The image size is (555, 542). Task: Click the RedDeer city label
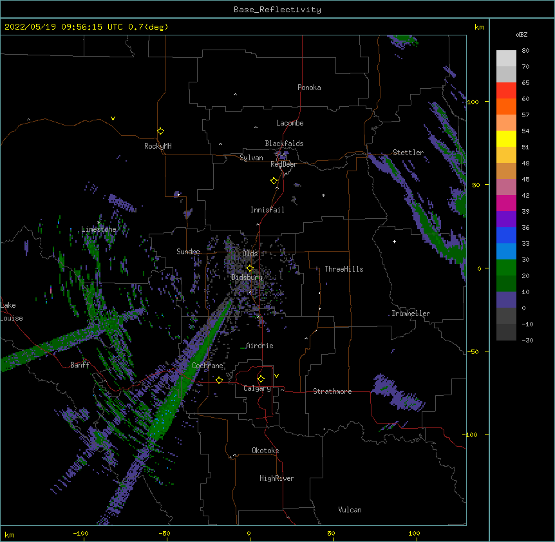283,164
